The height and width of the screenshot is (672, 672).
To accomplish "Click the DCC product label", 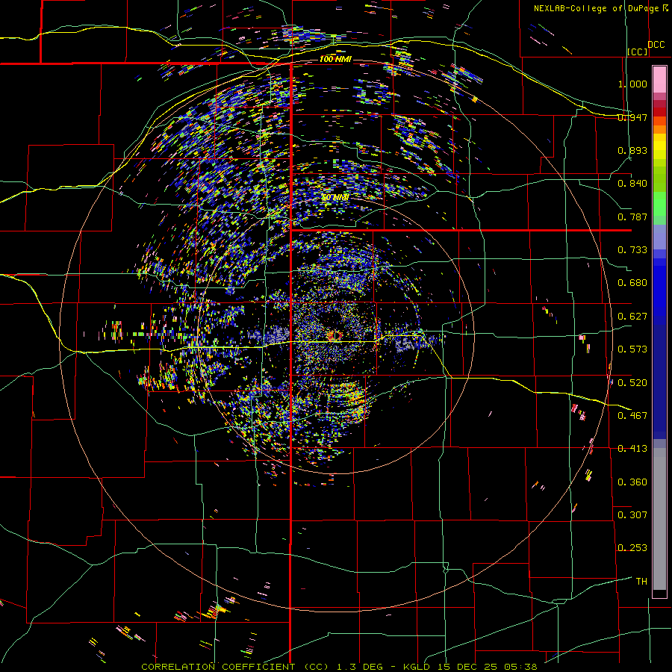I will pos(656,45).
